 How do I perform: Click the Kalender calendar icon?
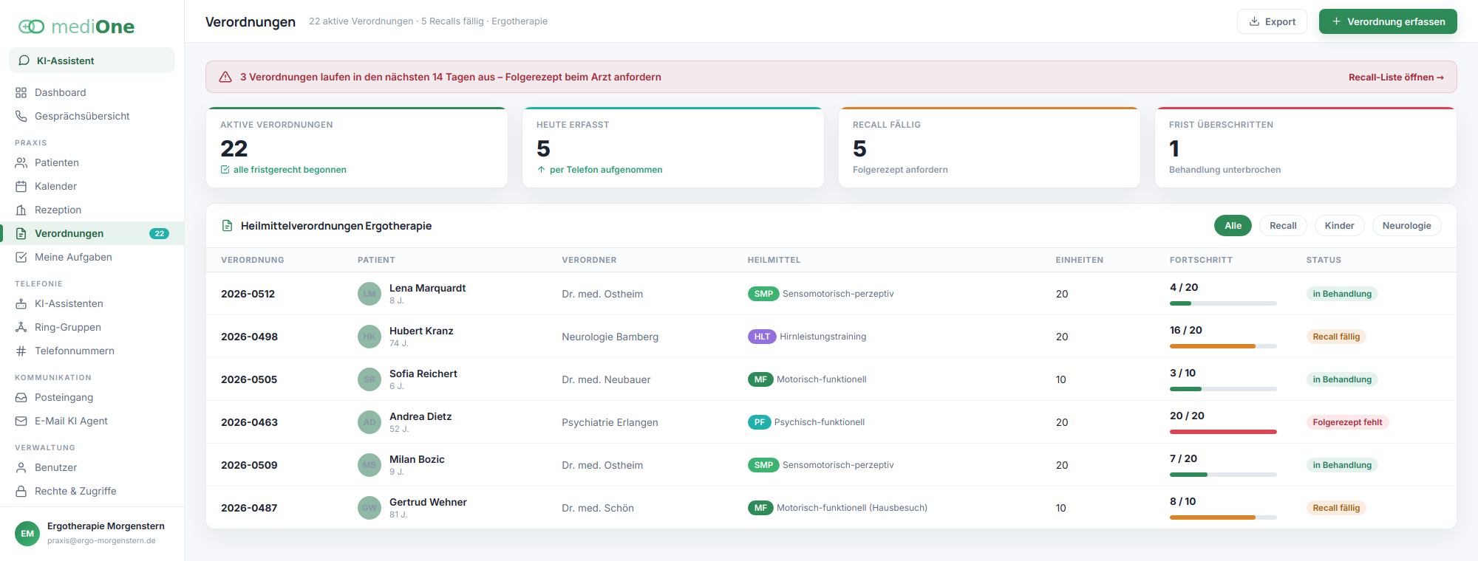pos(21,186)
